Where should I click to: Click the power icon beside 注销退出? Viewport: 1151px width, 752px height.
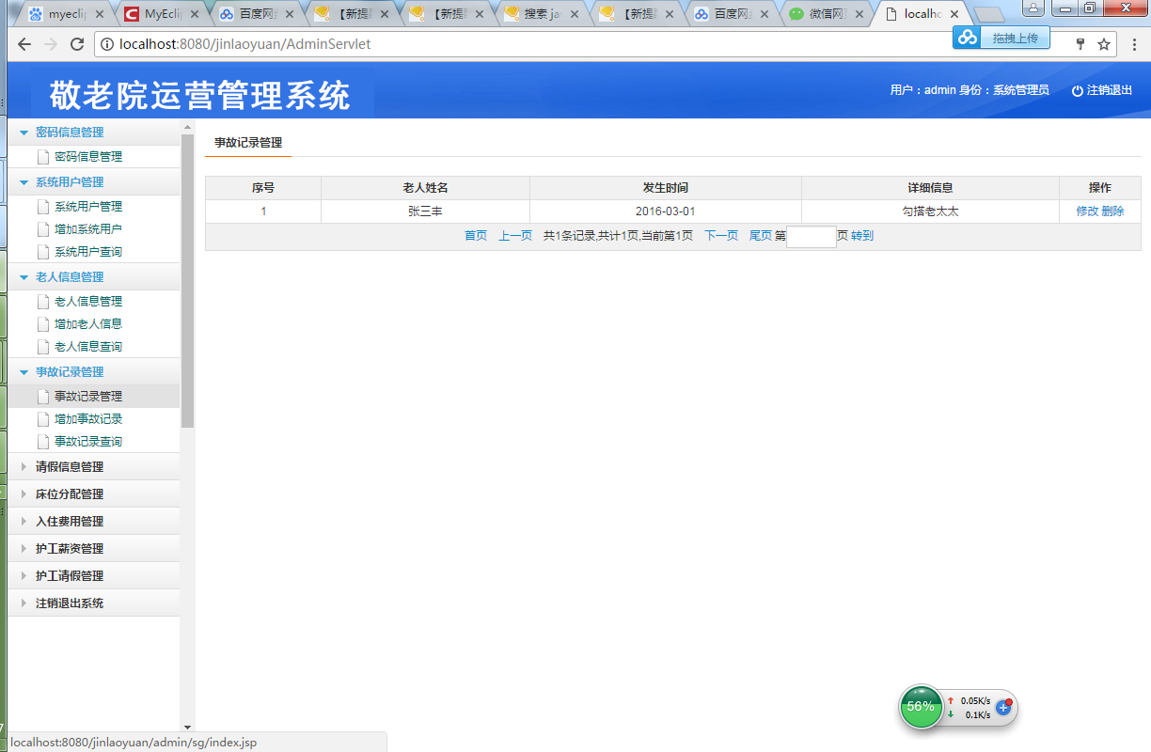click(x=1078, y=91)
